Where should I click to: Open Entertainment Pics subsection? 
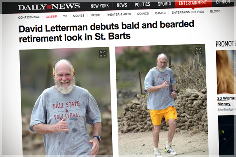pyautogui.click(x=188, y=12)
